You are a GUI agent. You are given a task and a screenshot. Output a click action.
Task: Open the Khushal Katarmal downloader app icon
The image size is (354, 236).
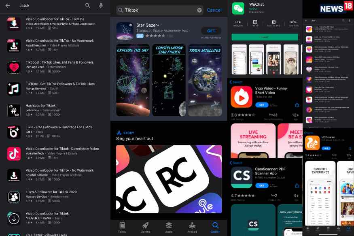coord(14,175)
